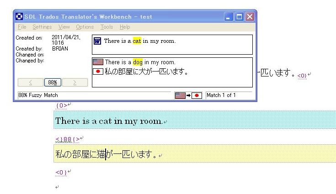The image size is (336, 194).
Task: Open the Options menu
Action: (x=85, y=27)
